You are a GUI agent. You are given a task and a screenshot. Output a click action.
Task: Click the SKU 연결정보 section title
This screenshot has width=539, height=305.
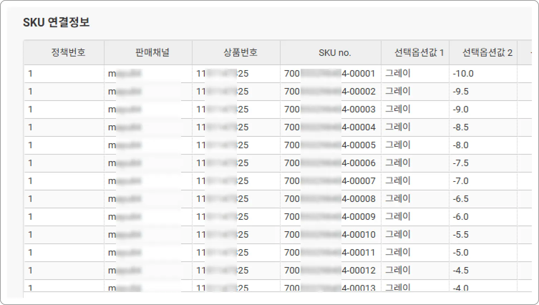pos(56,22)
